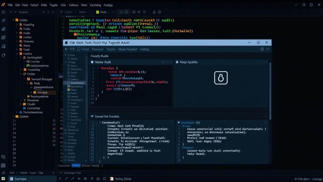Viewport: 323px width, 182px height.
Task: Expand the first subfolder under the root tree folder
Action: [17, 24]
